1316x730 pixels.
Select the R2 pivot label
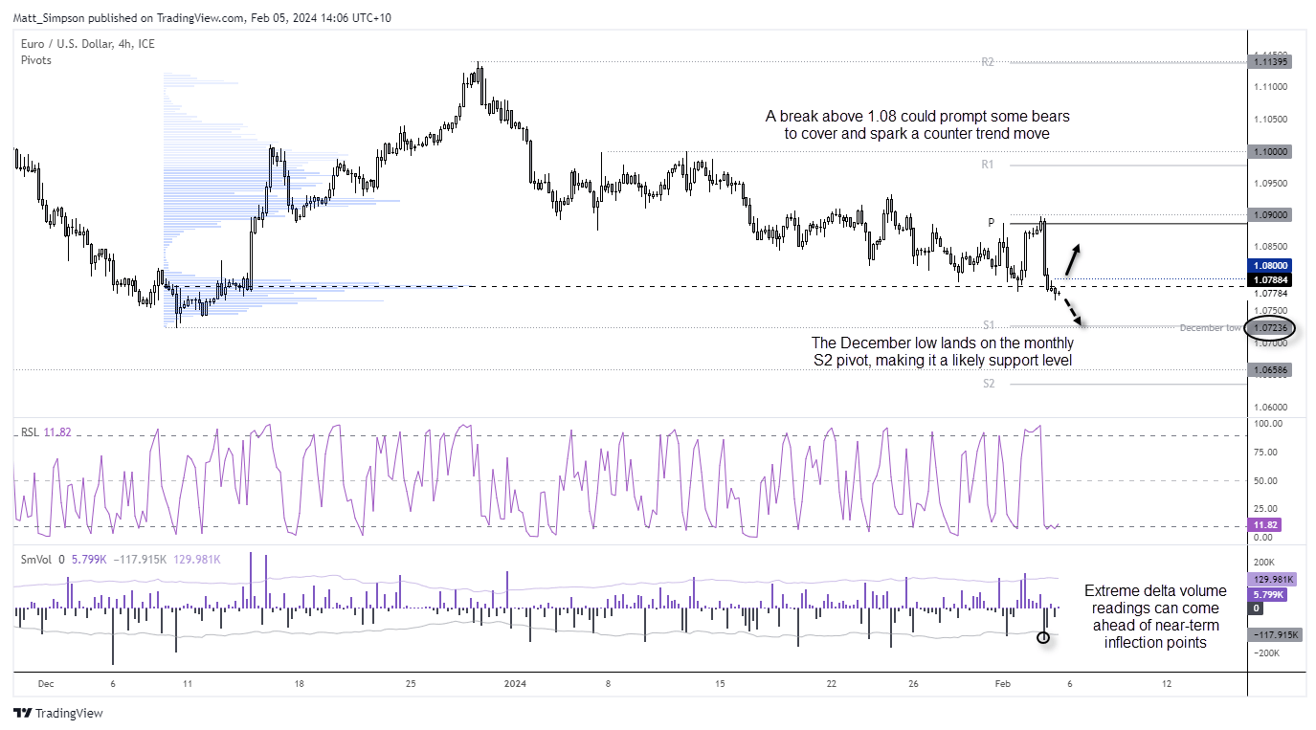pyautogui.click(x=988, y=62)
